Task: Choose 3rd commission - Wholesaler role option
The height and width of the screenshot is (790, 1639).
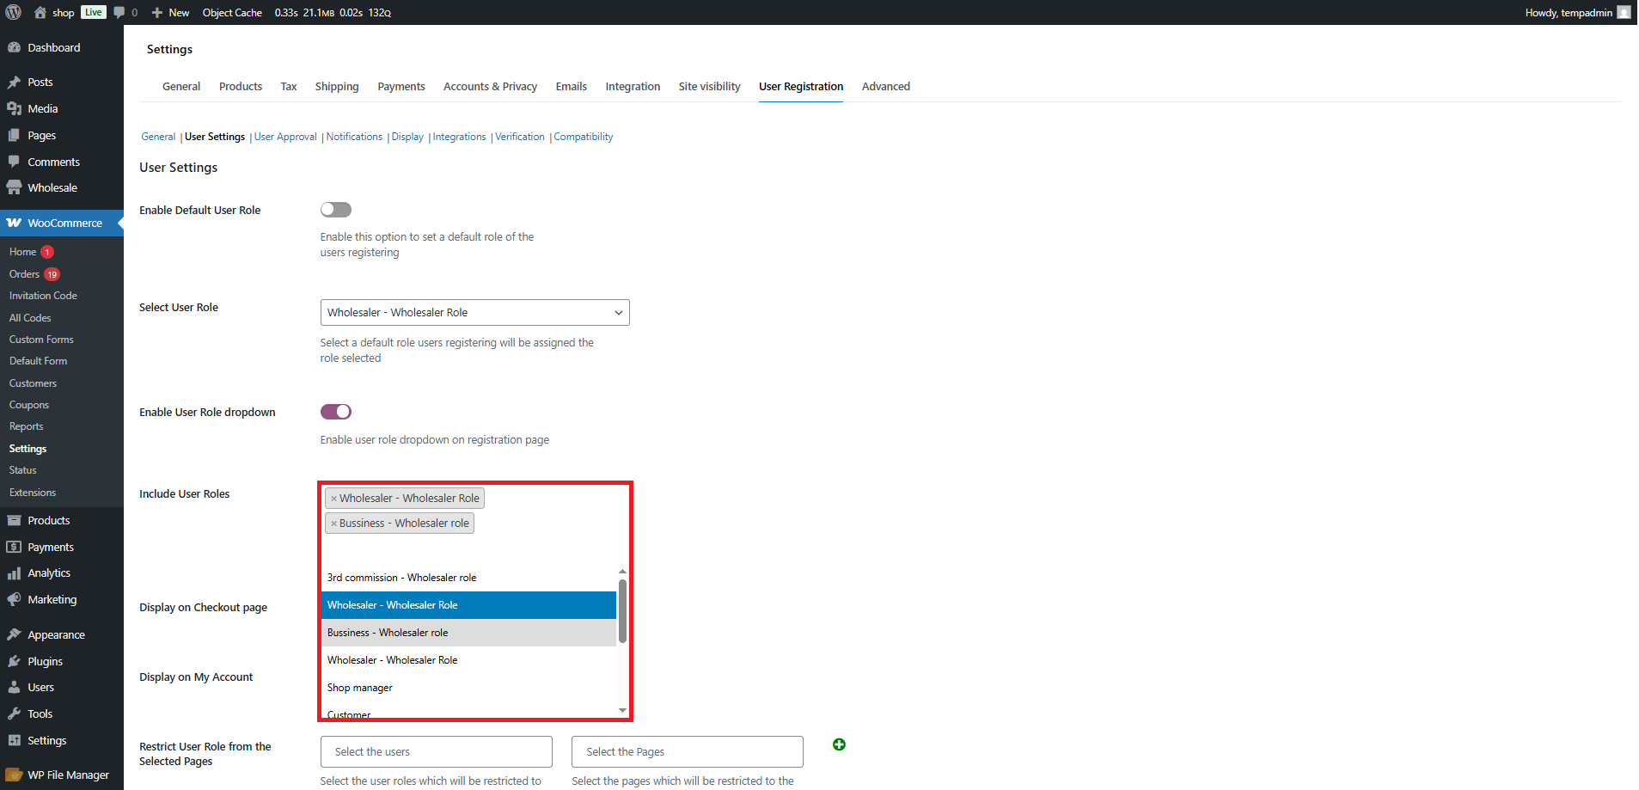Action: [401, 578]
